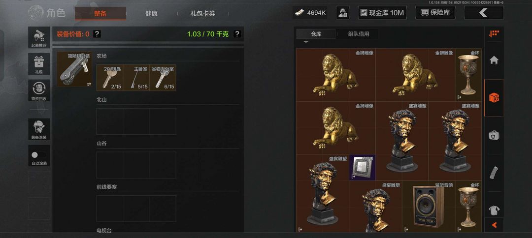The image size is (532, 238).
Task: Open the 装备涂装 equipment skin icon
Action: coord(39,129)
